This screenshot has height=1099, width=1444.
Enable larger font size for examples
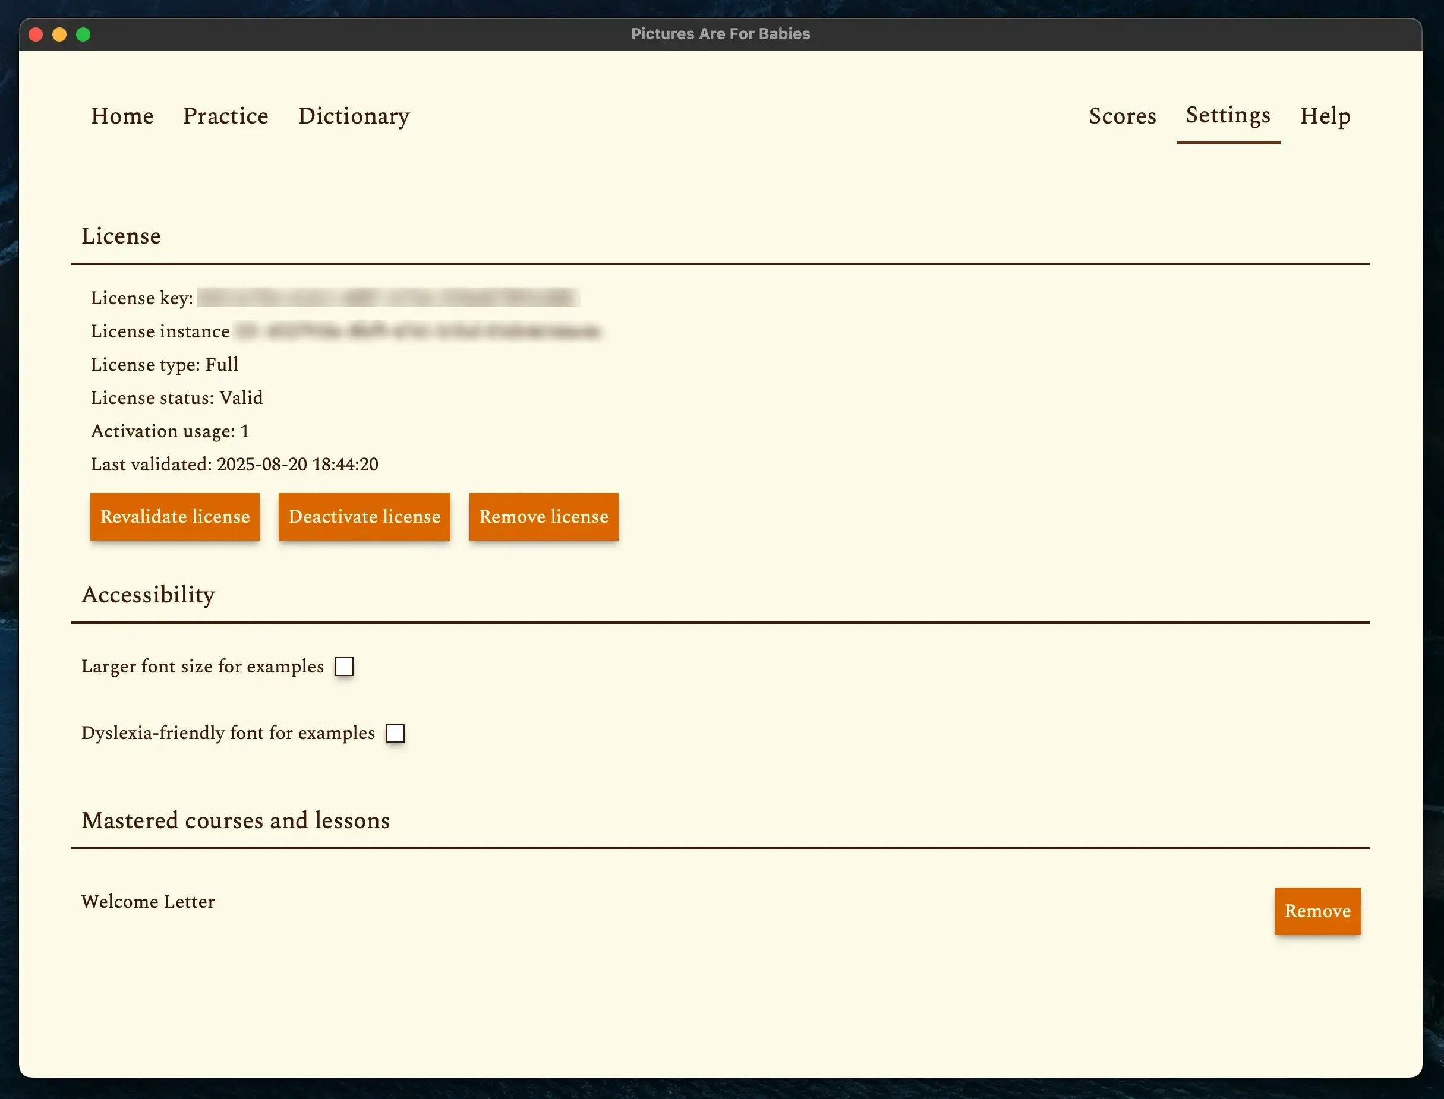344,667
